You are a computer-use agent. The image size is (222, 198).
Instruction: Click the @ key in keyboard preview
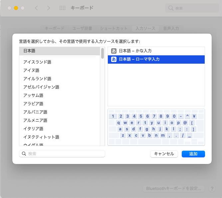point(185,123)
